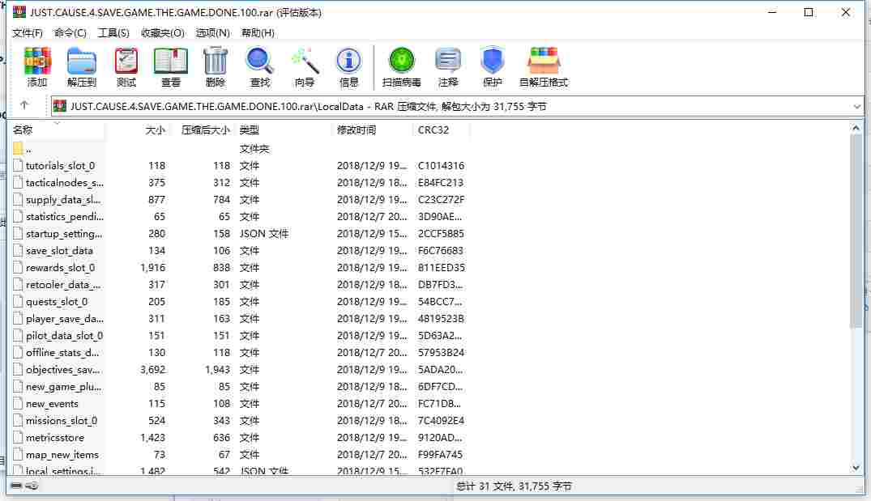Select the objectives_sav... file name

(62, 370)
